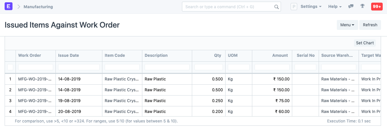Viewport: 387px width, 131px height.
Task: Select row 3 dated 19-08-2019
Action: 193,100
